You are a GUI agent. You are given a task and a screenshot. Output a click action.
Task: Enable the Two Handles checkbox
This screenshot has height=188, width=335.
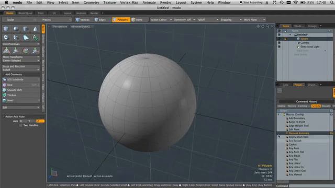pos(21,125)
